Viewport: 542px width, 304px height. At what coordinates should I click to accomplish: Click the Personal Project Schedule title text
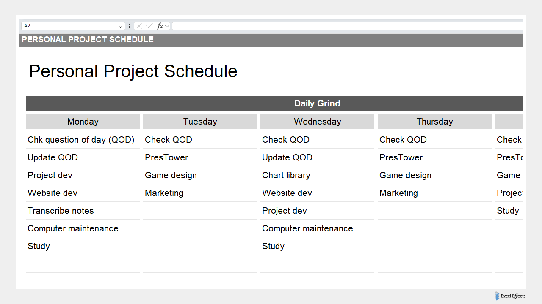coord(133,71)
